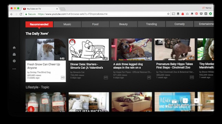Click the green circle extension icon
This screenshot has width=222, height=124.
click(210, 14)
